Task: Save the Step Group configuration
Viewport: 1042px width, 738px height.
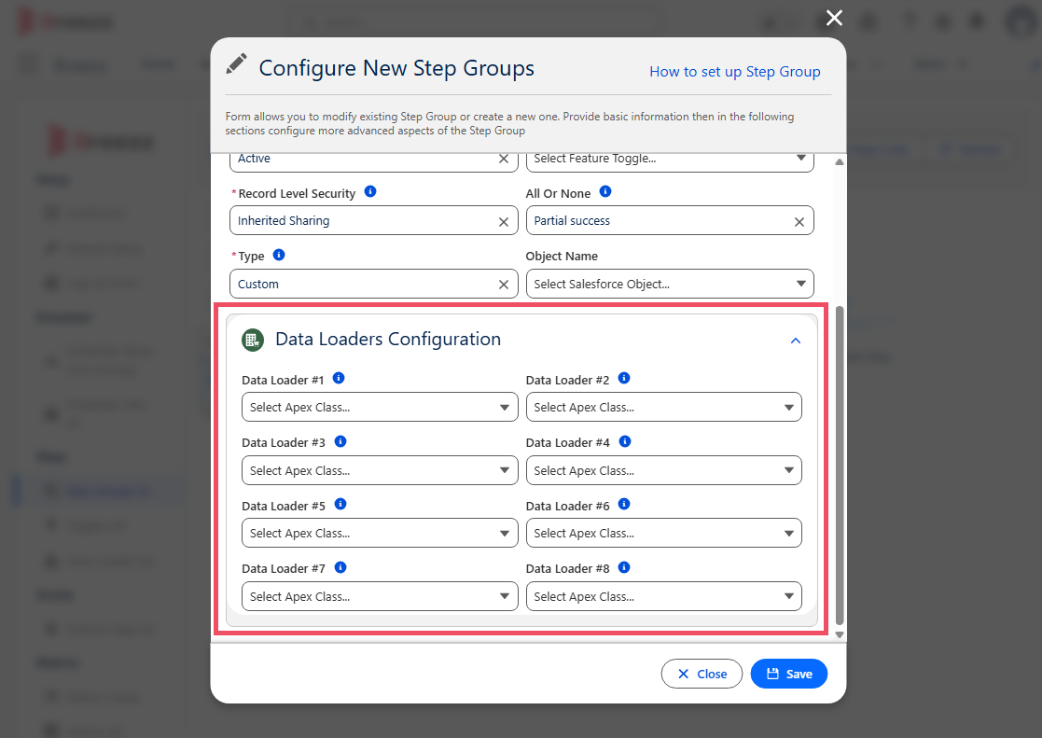Action: (789, 674)
